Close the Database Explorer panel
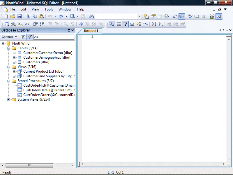Viewport: 233px width, 175px height. coord(73,30)
